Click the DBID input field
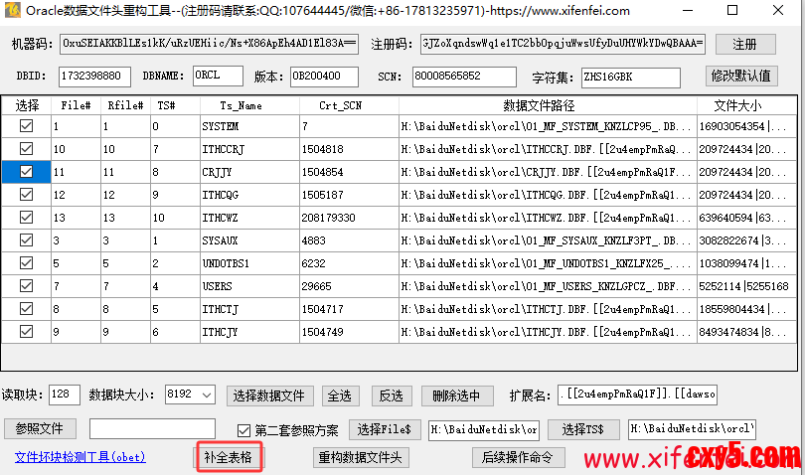 coord(94,77)
